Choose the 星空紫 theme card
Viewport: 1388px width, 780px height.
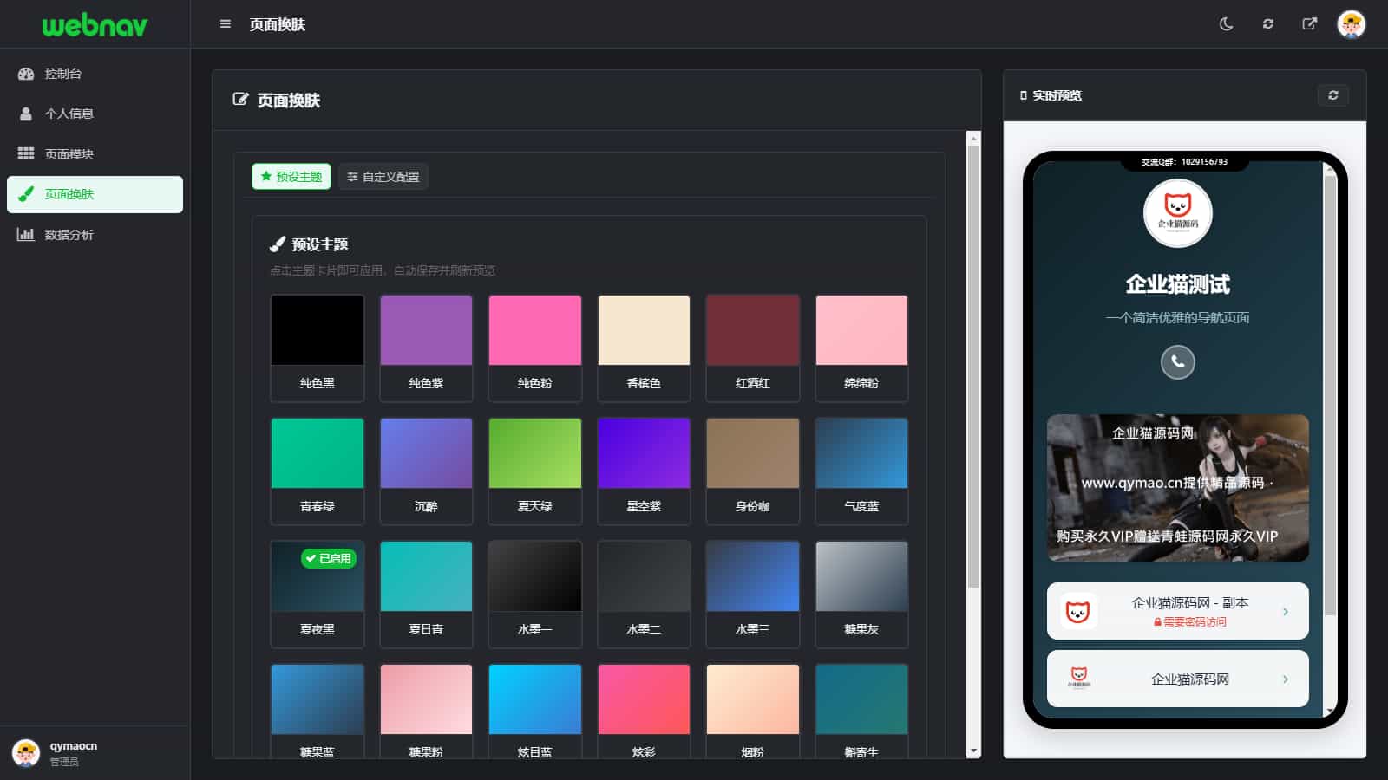click(x=644, y=471)
